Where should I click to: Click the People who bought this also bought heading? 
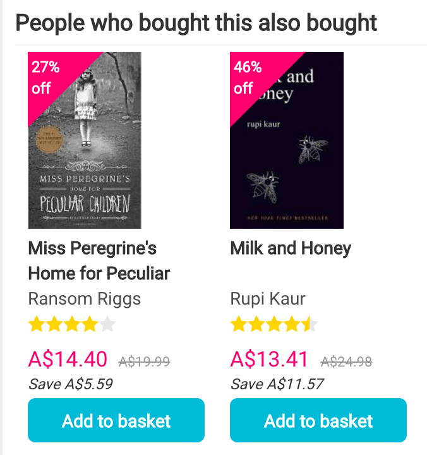196,23
